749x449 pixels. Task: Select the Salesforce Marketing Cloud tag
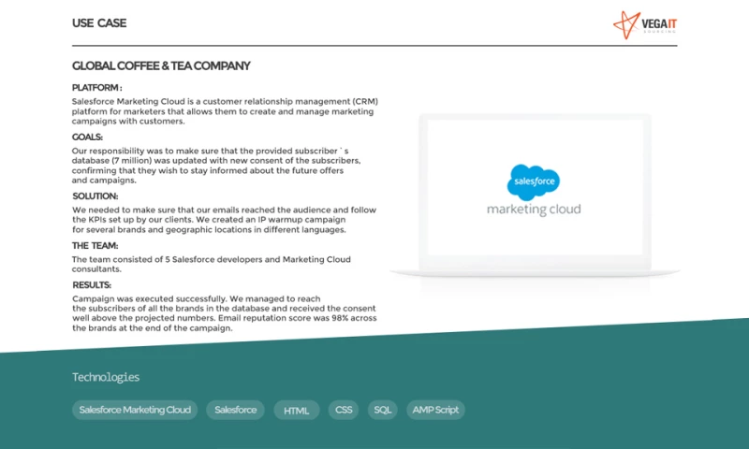[x=135, y=410]
